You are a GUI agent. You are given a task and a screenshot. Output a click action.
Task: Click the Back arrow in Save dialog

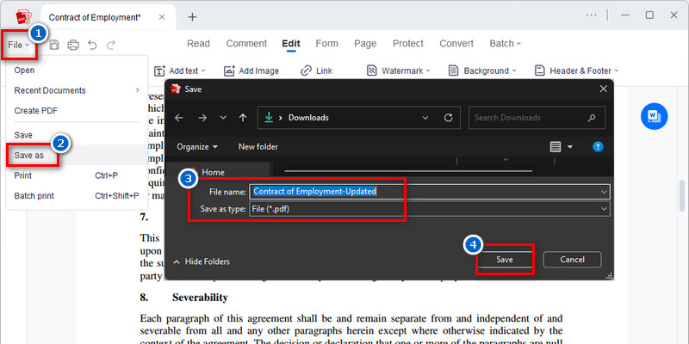pos(178,118)
